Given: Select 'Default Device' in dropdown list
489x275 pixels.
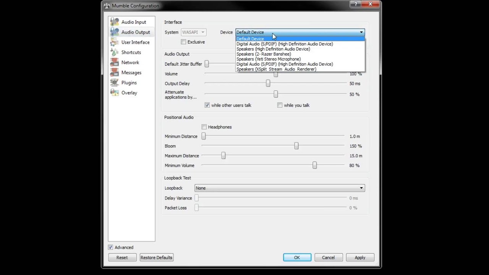Looking at the screenshot, I should point(300,39).
